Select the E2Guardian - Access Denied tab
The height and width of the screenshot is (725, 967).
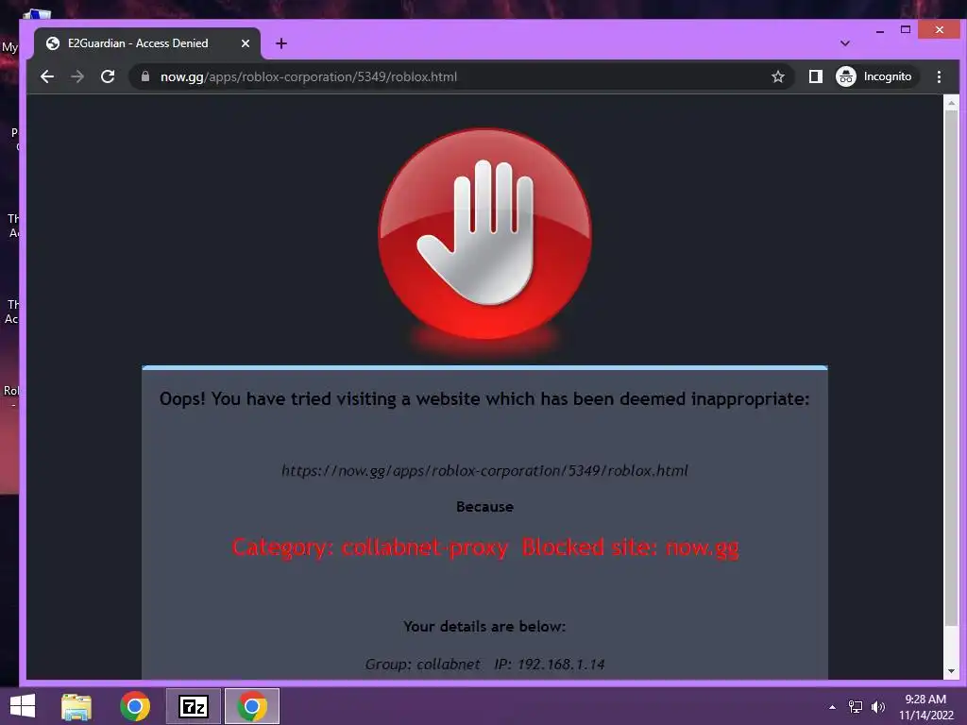point(146,43)
